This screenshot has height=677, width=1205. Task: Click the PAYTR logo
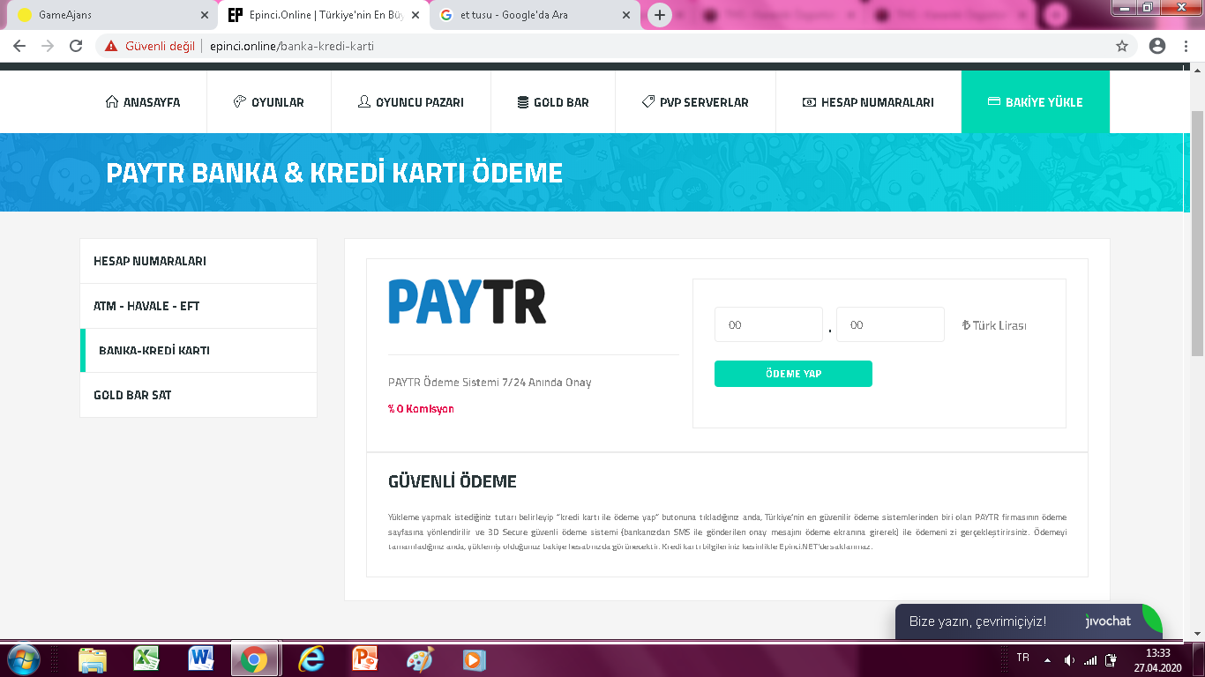pyautogui.click(x=468, y=301)
